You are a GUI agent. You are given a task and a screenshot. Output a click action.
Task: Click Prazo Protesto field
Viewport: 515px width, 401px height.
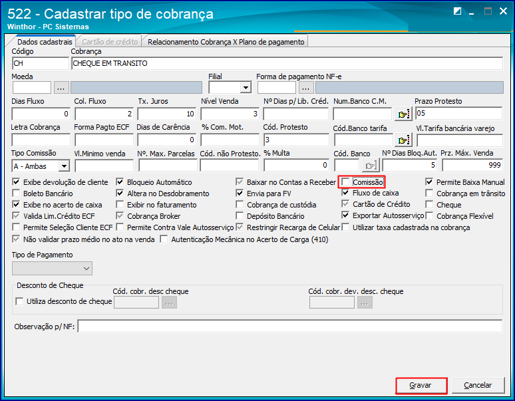[x=459, y=113]
